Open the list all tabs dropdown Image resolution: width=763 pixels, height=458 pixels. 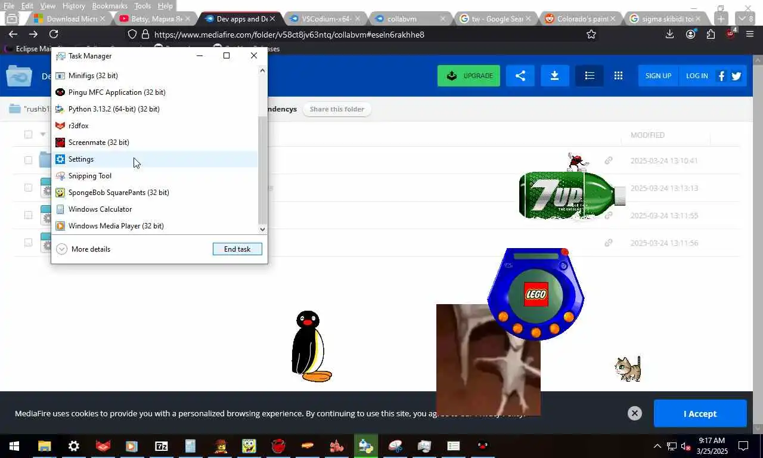(x=746, y=18)
